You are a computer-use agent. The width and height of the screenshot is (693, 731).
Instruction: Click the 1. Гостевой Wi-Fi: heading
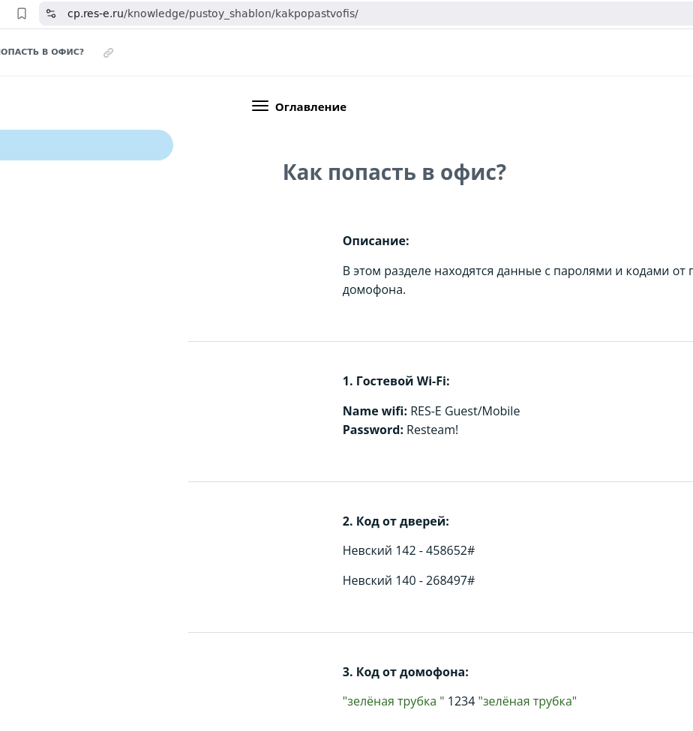click(396, 381)
